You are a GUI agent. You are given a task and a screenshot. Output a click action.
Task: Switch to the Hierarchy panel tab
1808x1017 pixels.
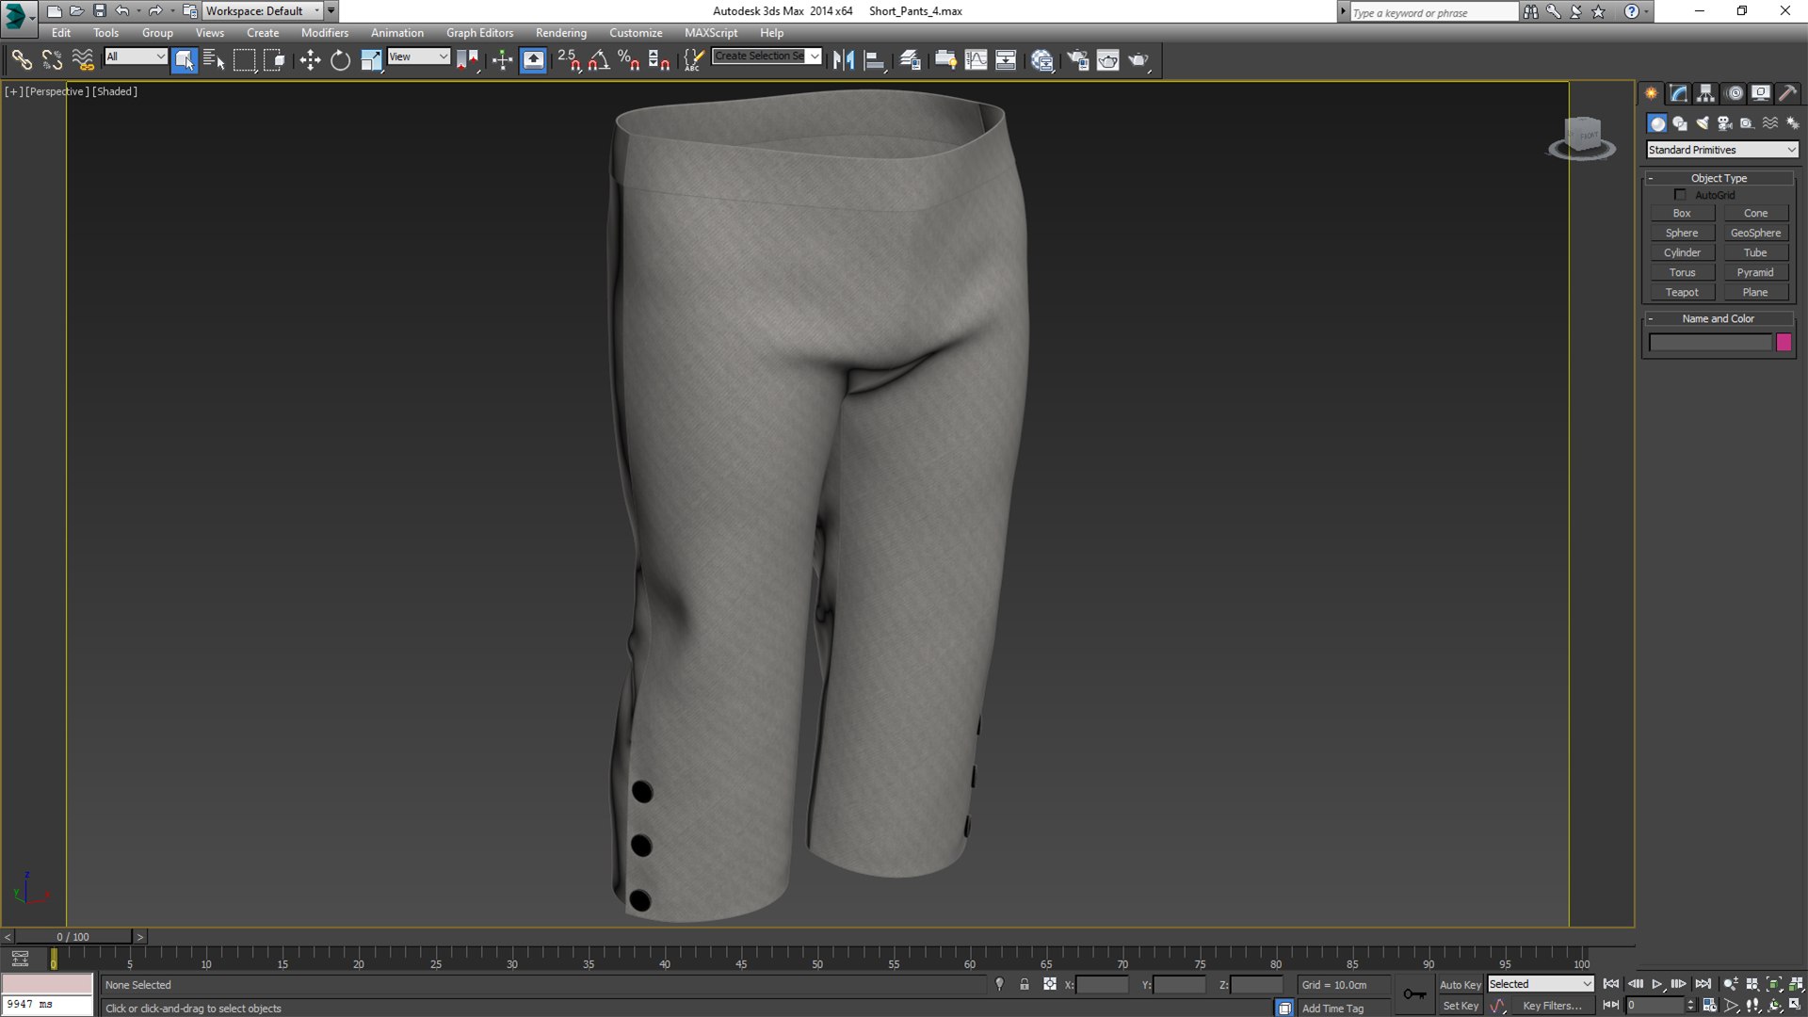point(1705,93)
